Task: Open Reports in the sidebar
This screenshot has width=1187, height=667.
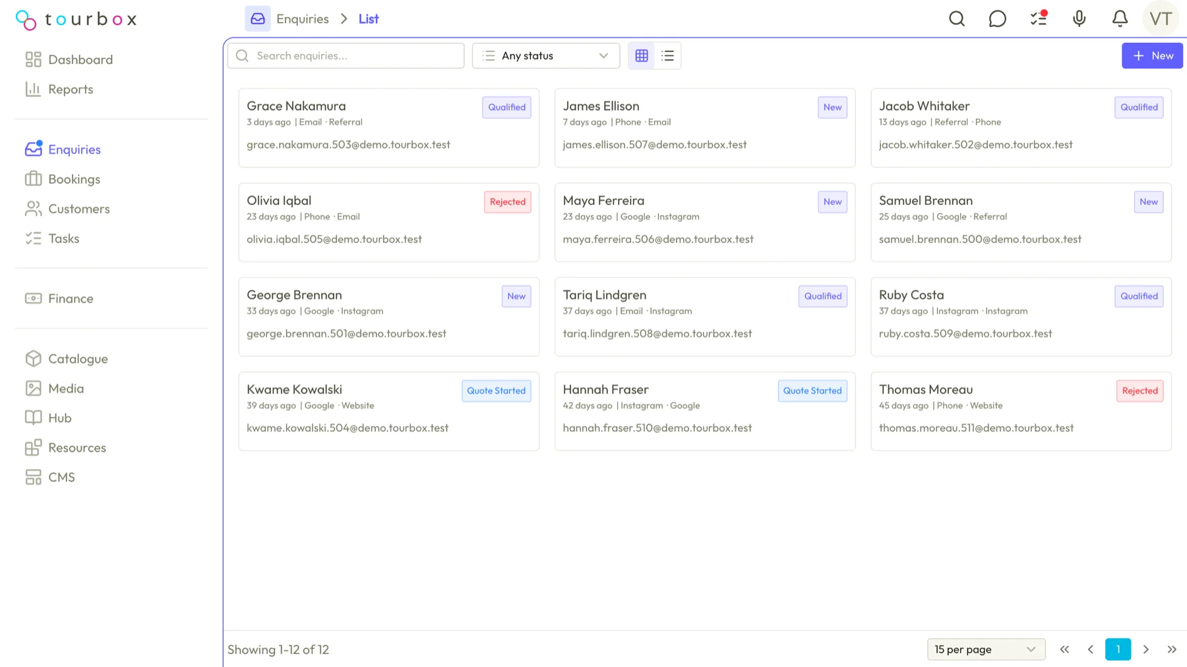Action: point(59,89)
